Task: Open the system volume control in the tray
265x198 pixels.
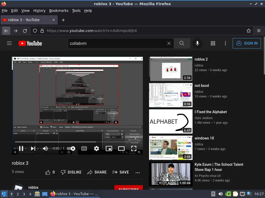Action: tap(220, 194)
